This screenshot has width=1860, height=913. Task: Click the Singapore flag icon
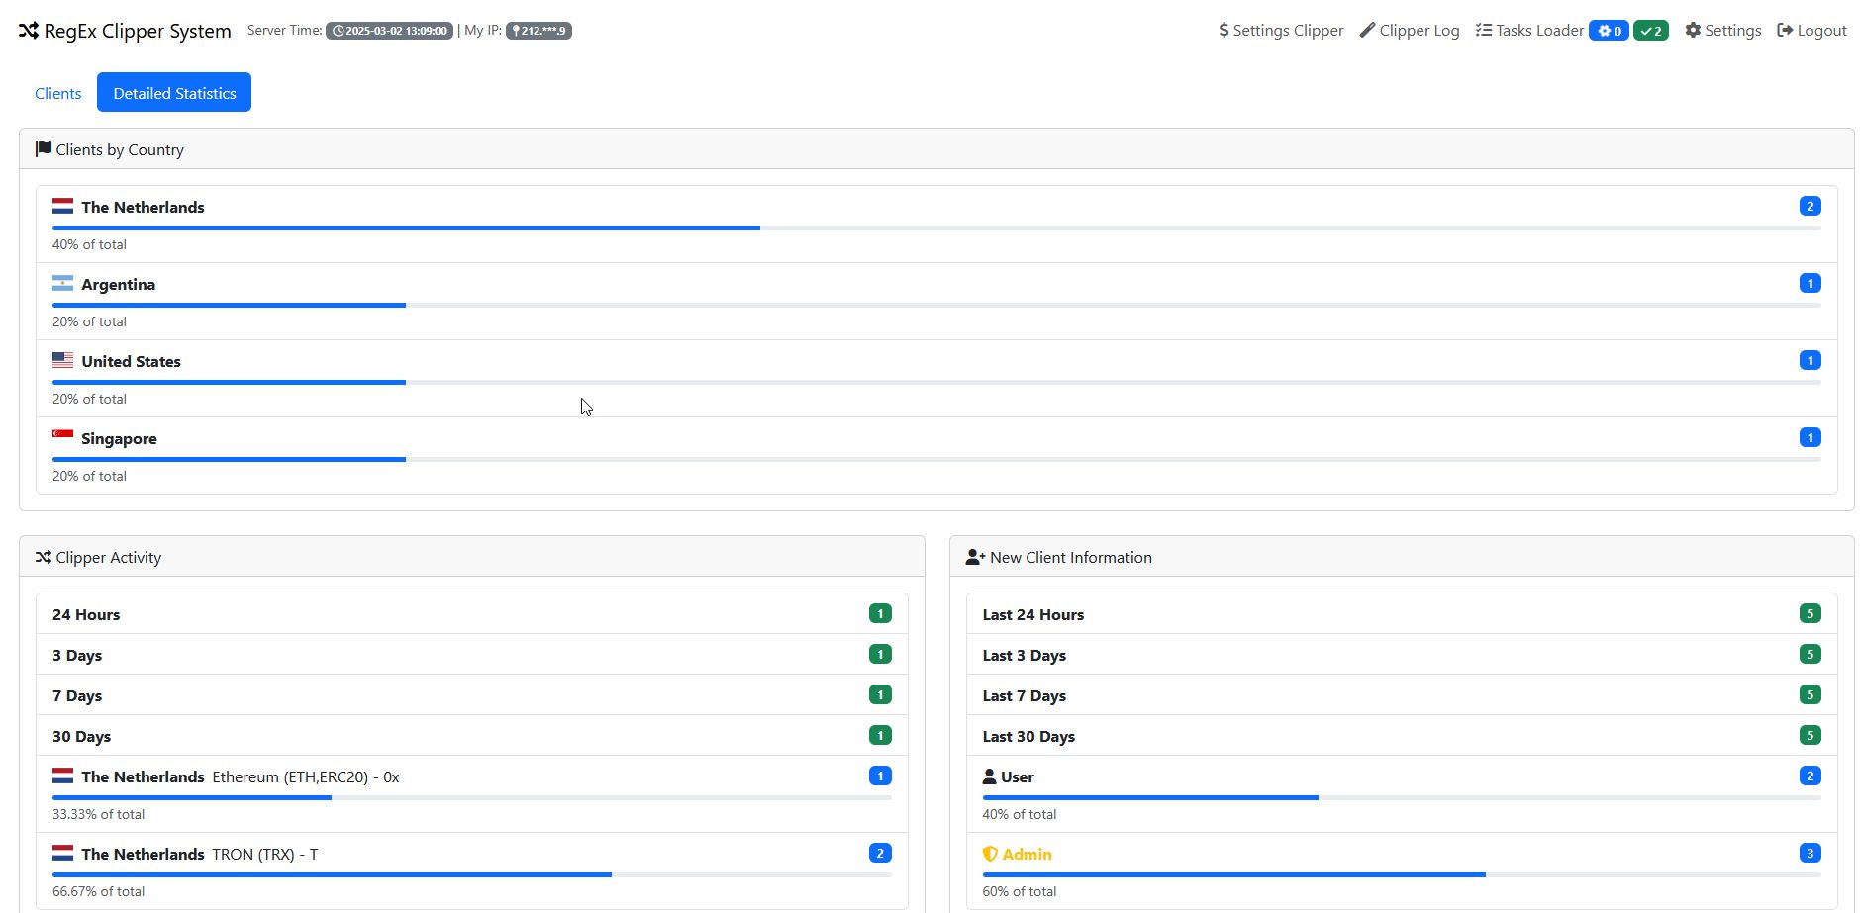tap(62, 438)
